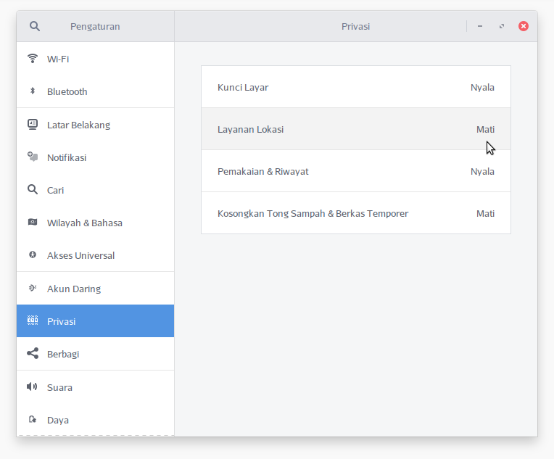Open Kosongkan Tong Sampah & Berkas Temporer
This screenshot has height=459, width=554.
[x=355, y=213]
